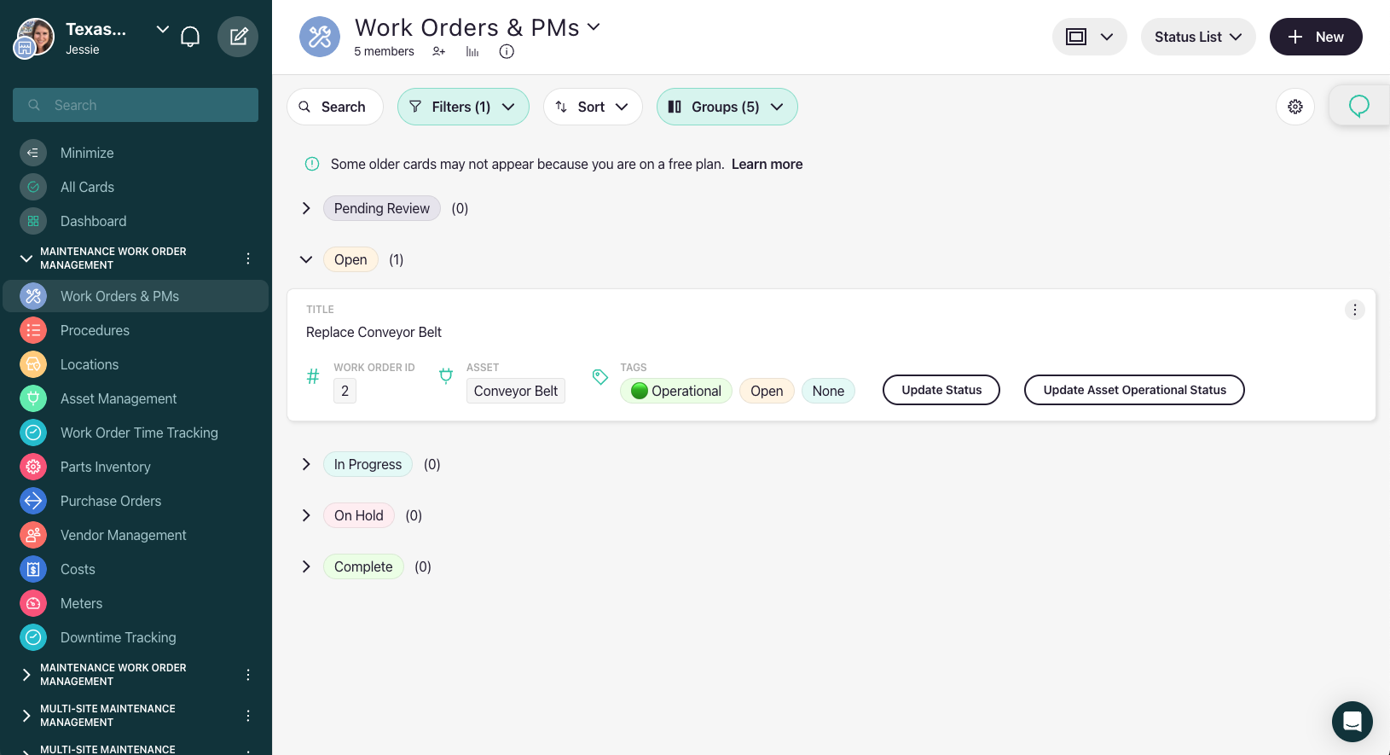Click the compose edit icon
Screen dimensions: 1390x755
click(x=238, y=37)
